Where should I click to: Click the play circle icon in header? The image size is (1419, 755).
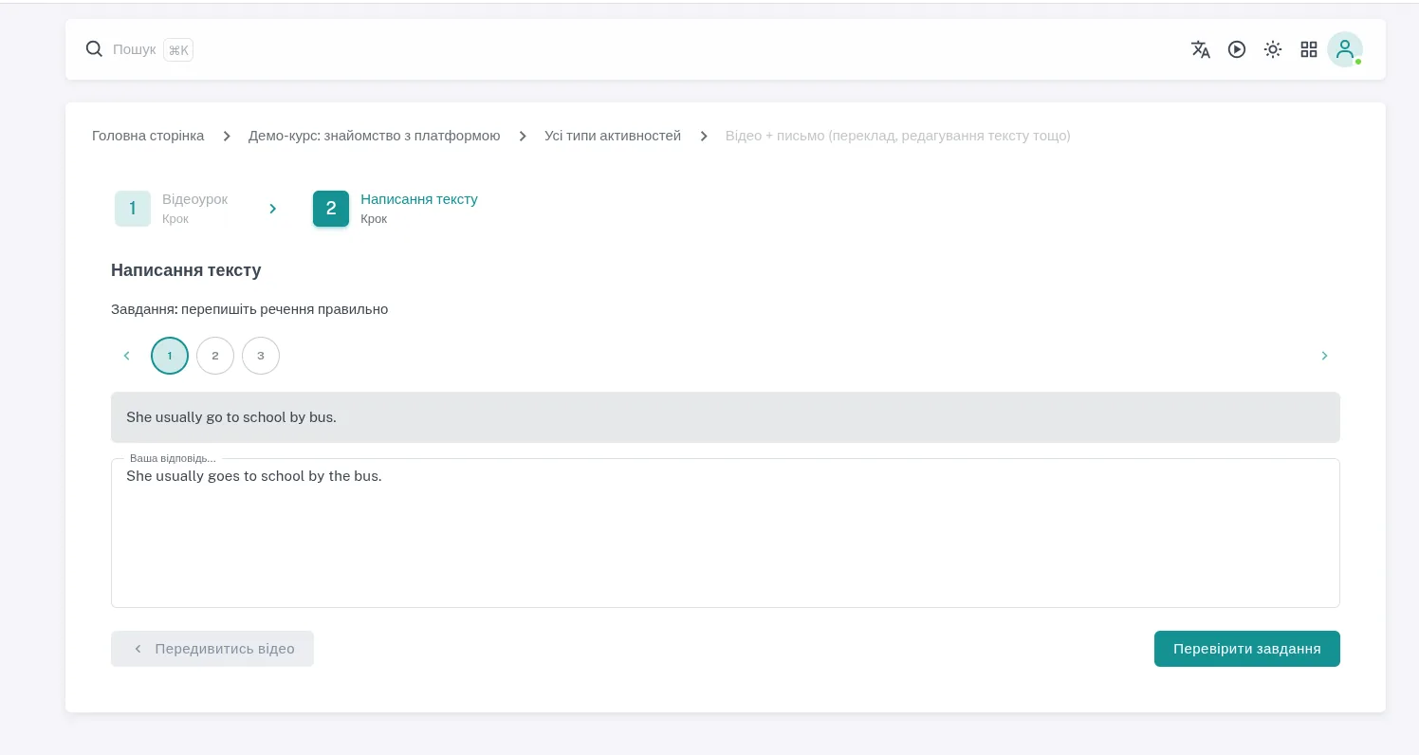[x=1237, y=49]
